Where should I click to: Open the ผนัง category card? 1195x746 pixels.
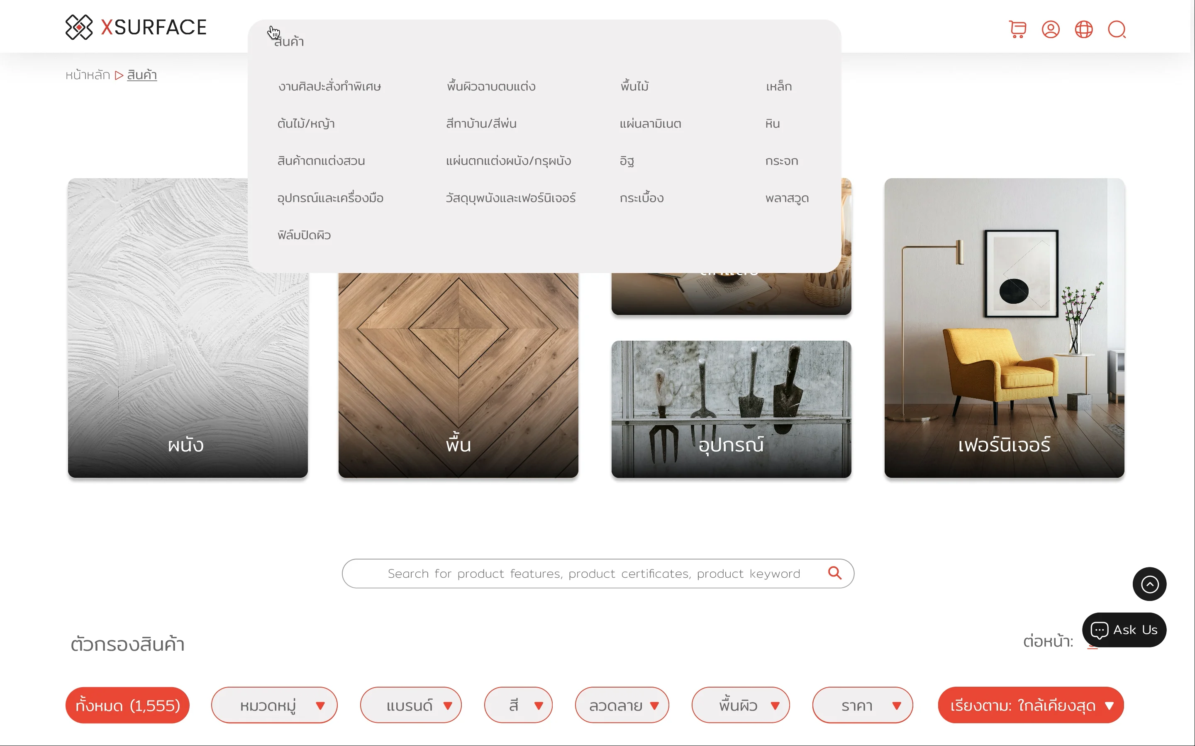(x=188, y=328)
